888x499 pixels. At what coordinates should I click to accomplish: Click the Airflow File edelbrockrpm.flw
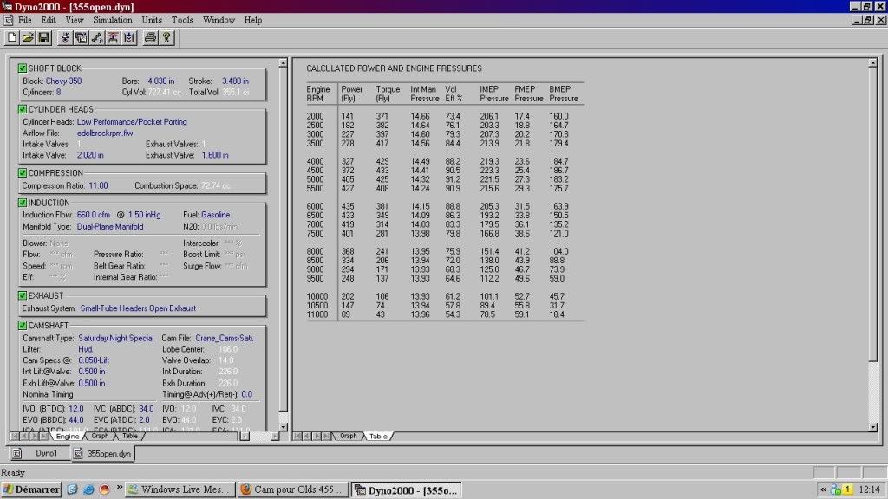(105, 133)
